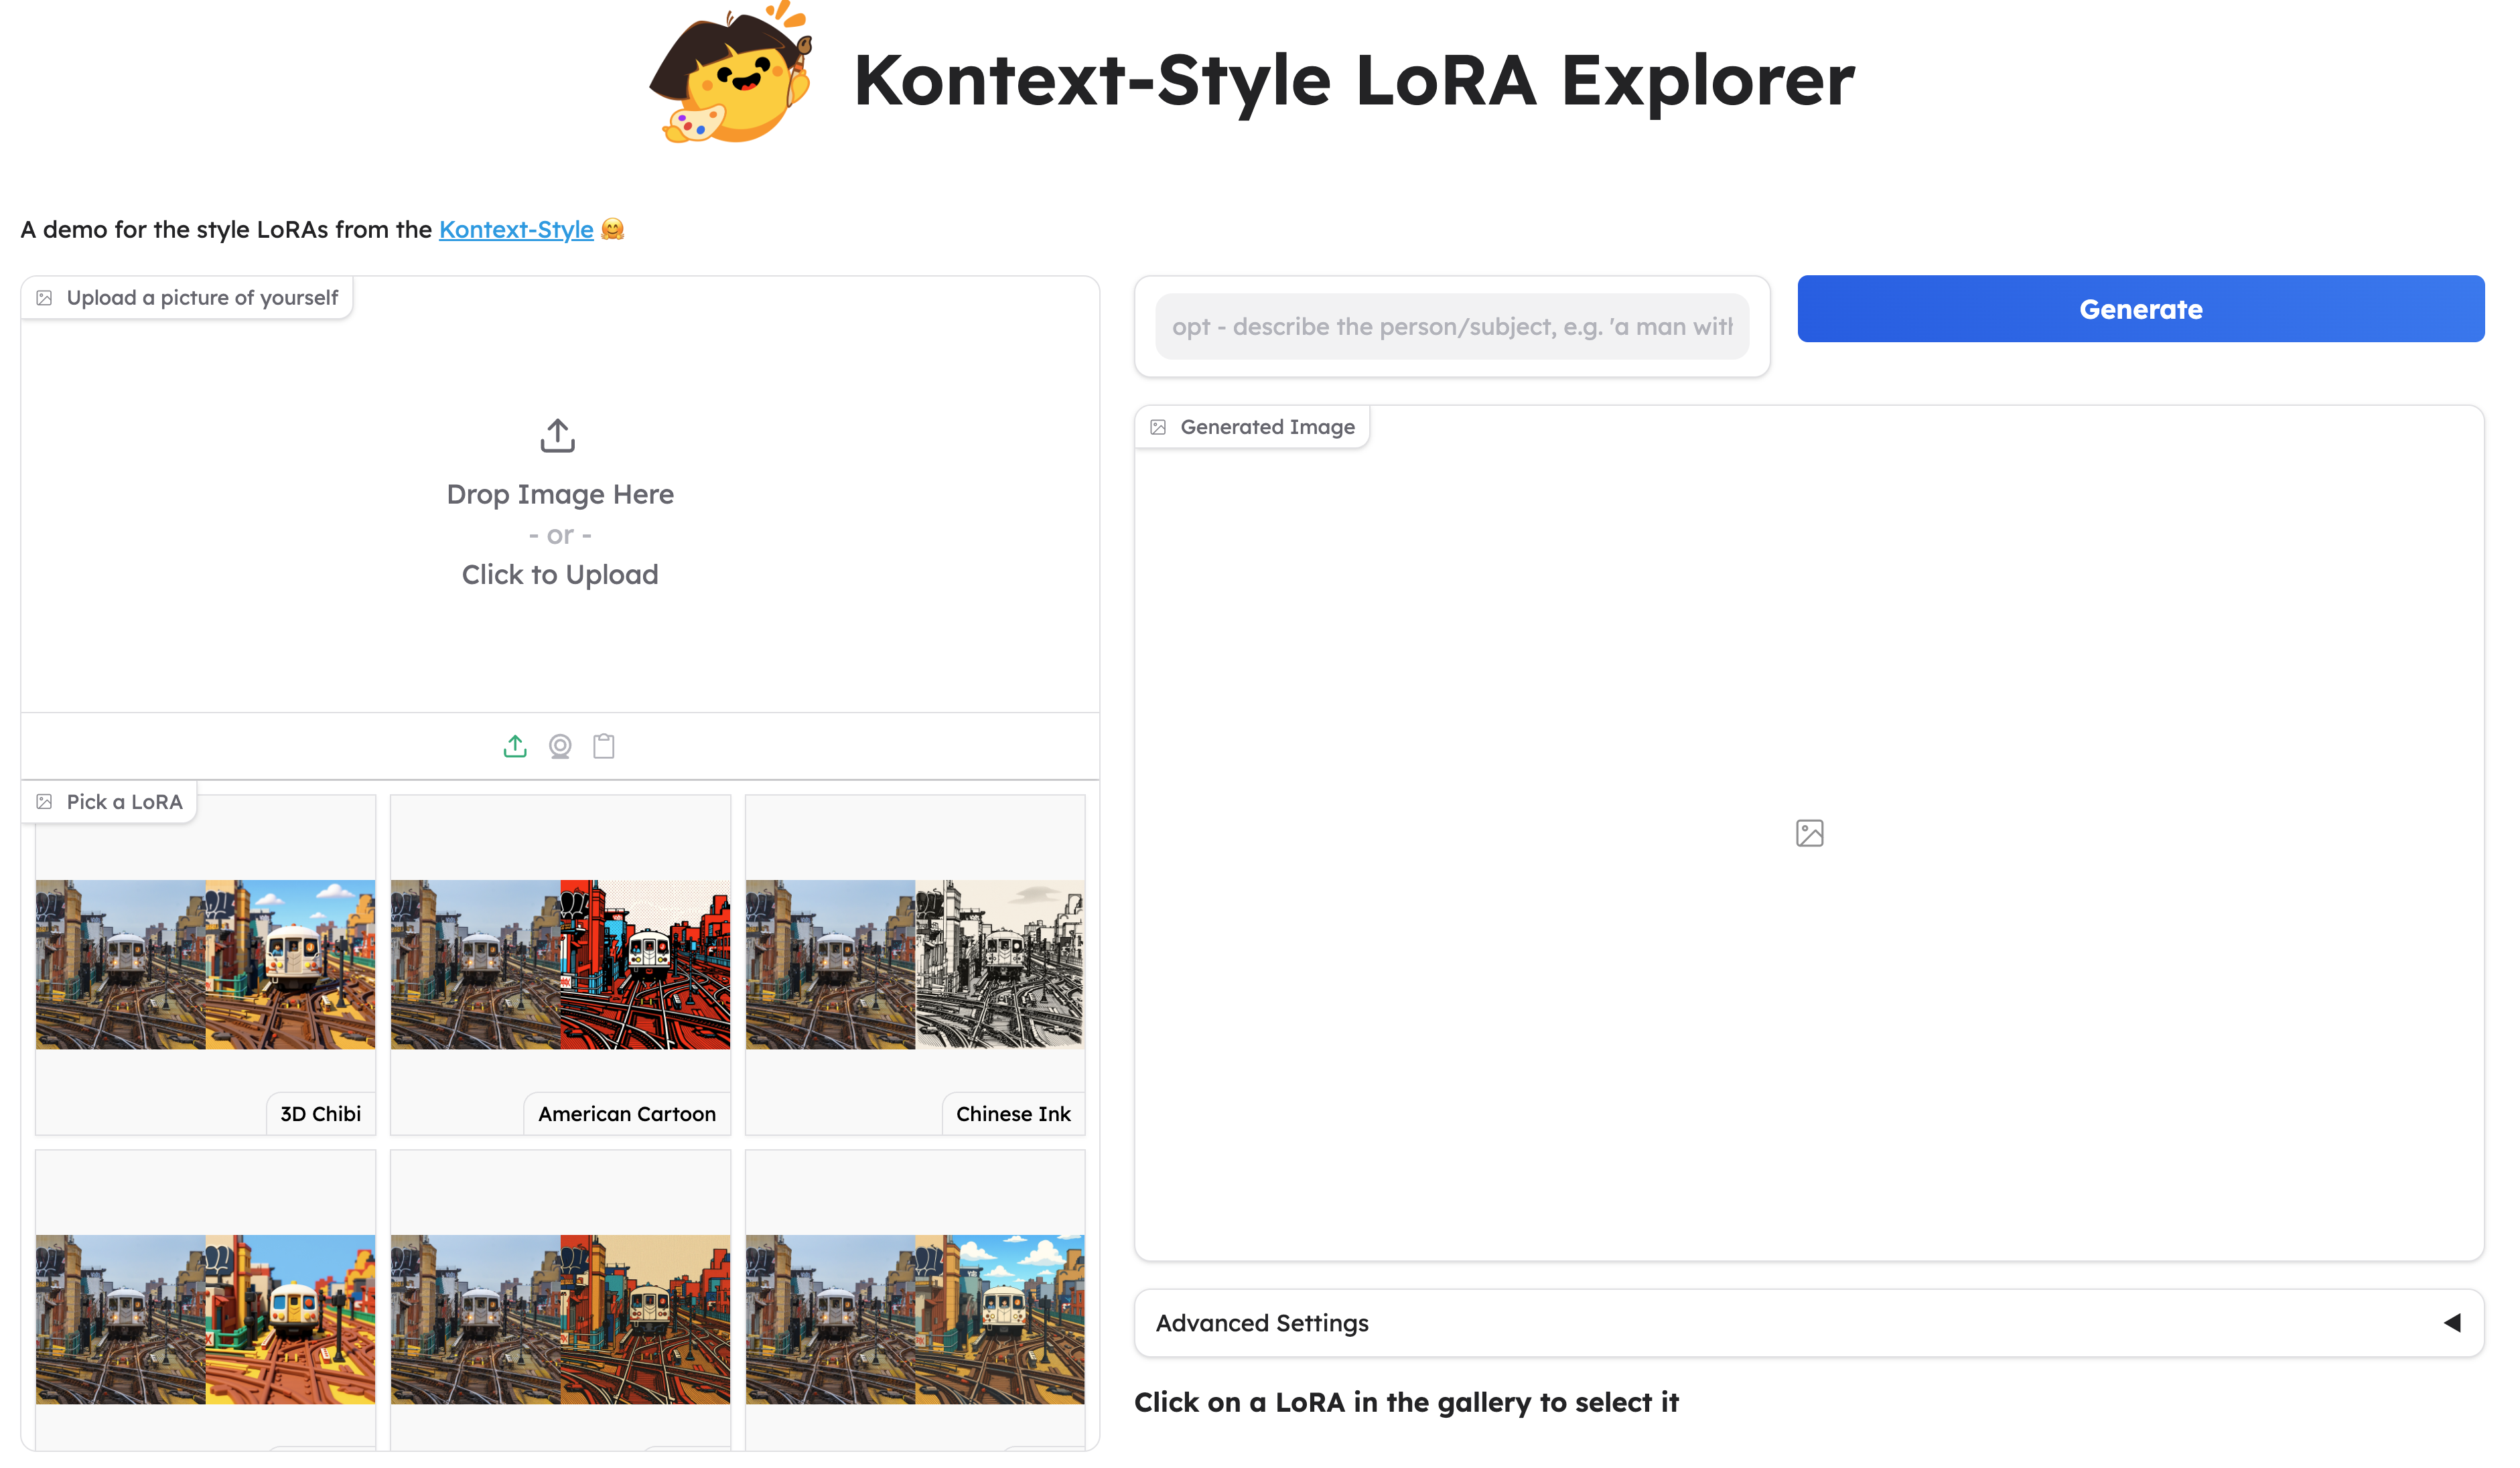Image resolution: width=2520 pixels, height=1468 pixels.
Task: Select the first LoRA thumbnail in the second row
Action: coord(204,1320)
